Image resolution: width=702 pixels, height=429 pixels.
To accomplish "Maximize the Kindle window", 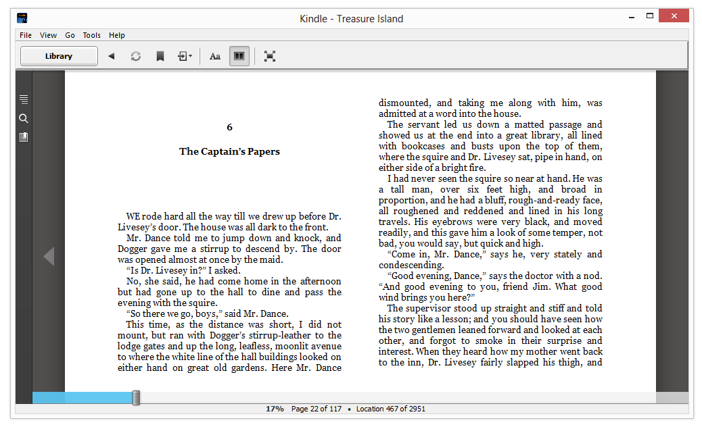I will (x=650, y=16).
